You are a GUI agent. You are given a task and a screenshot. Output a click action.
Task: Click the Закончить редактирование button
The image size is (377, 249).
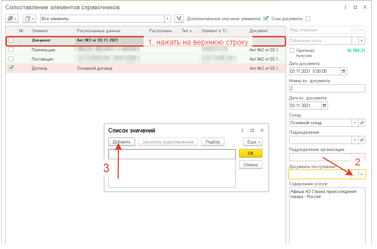pos(168,142)
